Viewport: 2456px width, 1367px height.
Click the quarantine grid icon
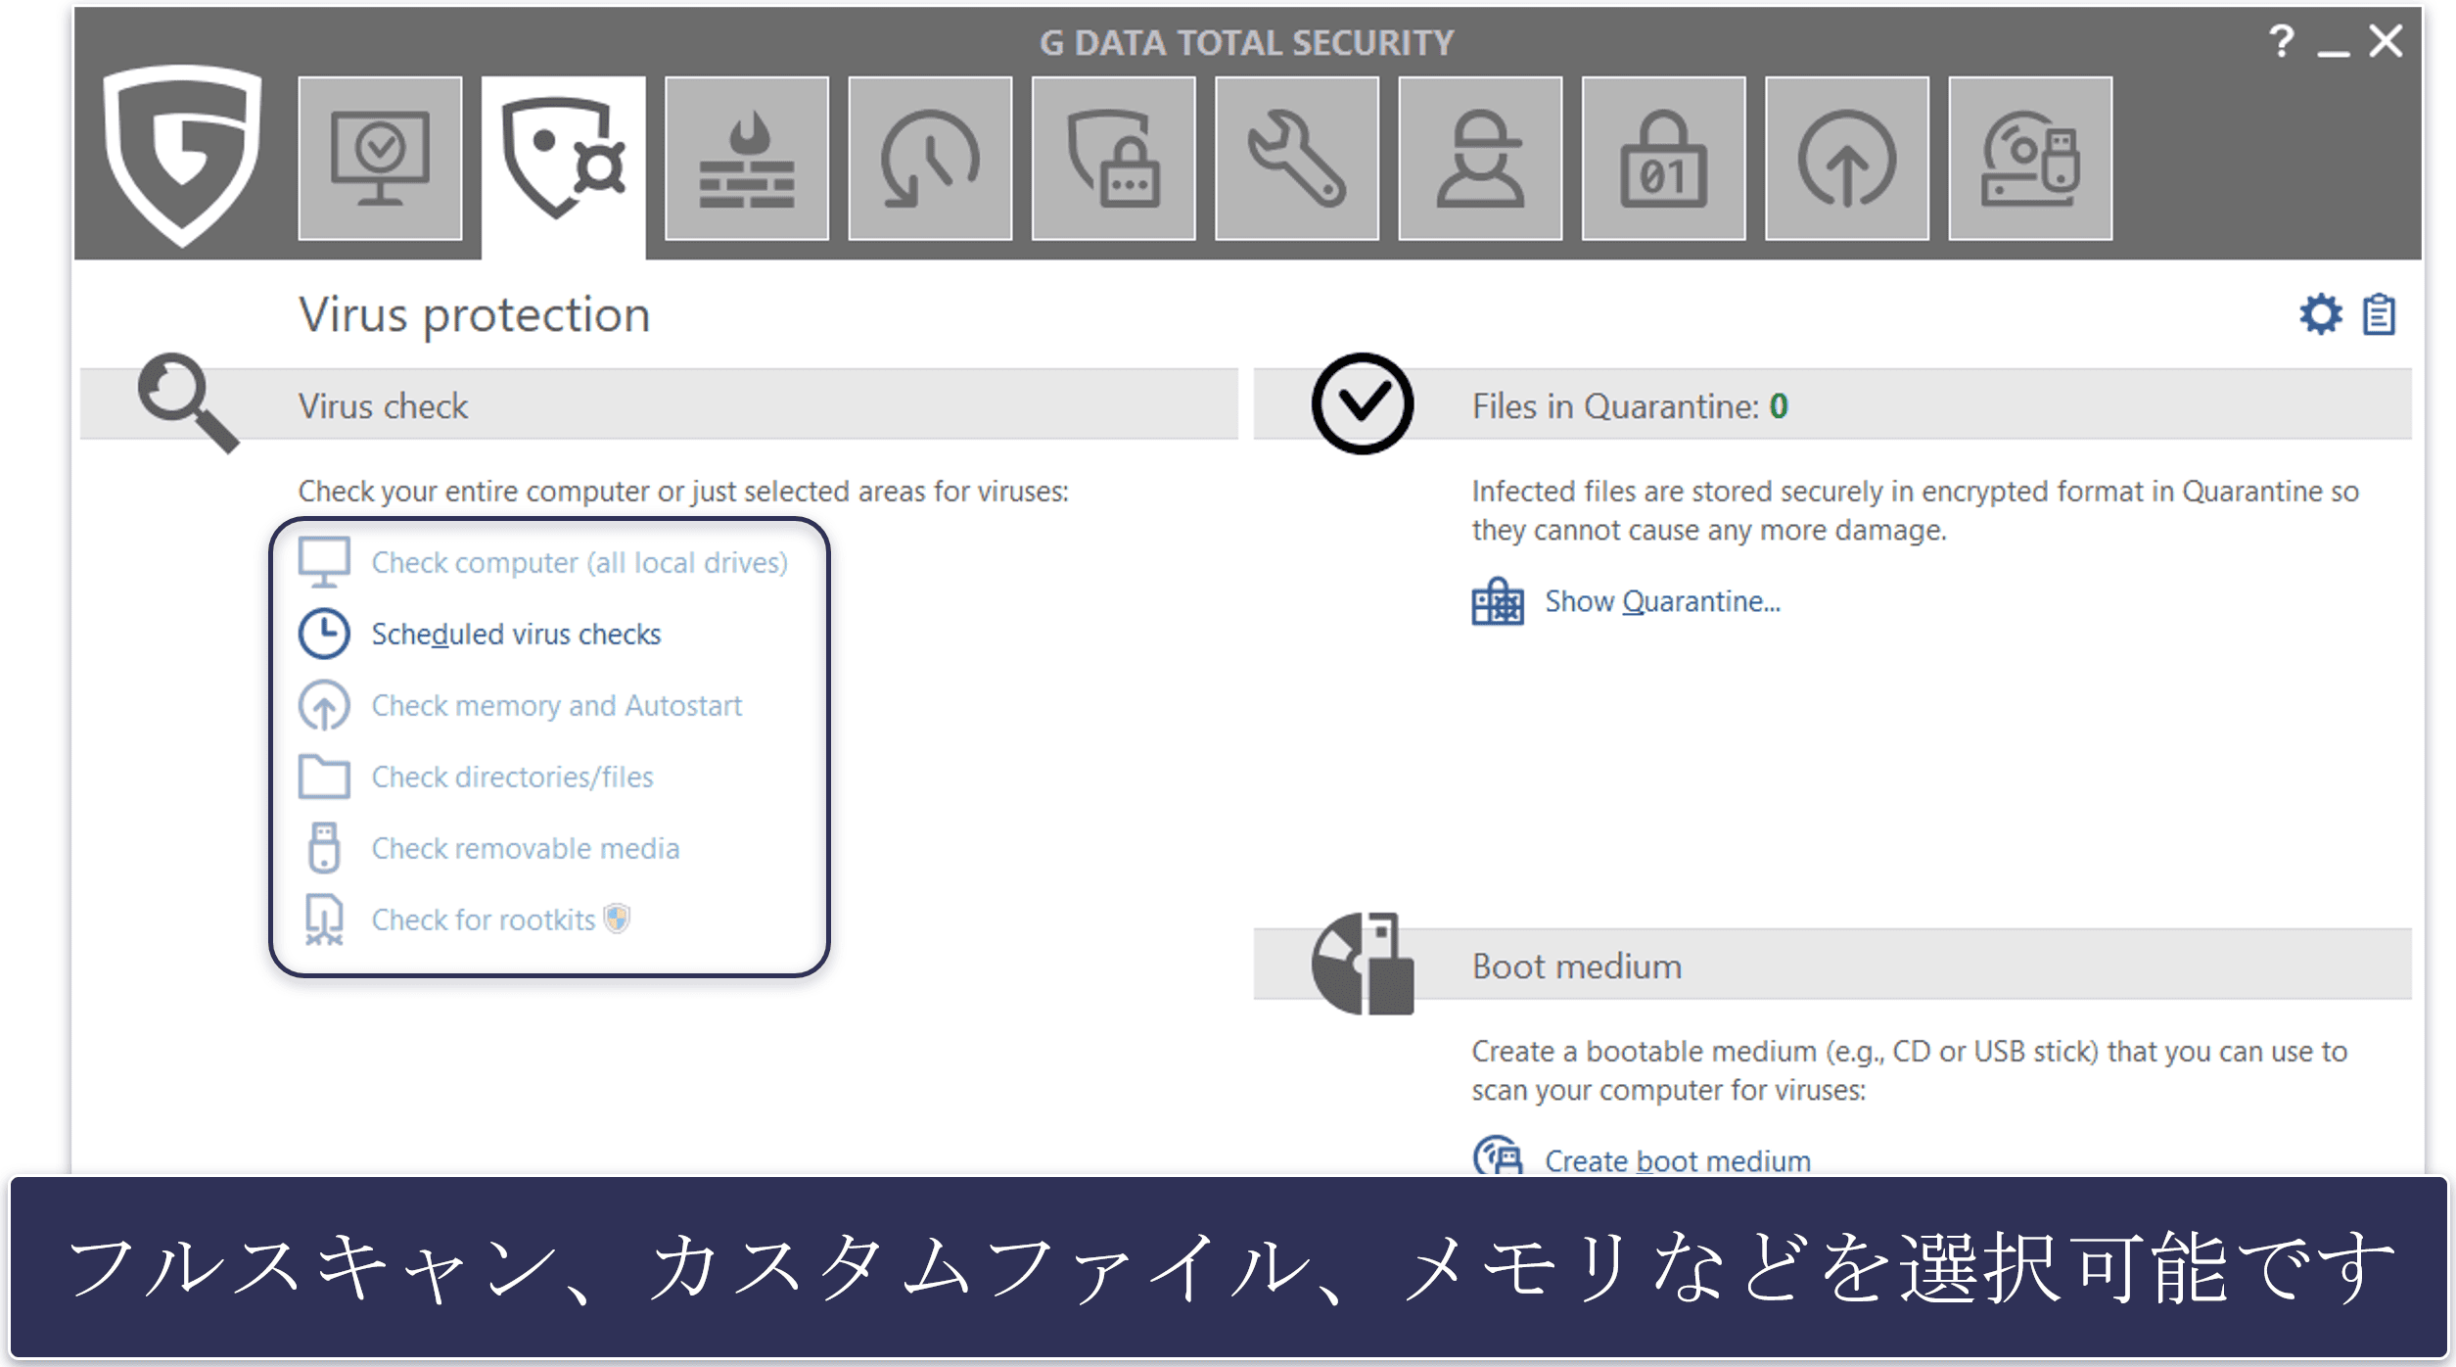coord(1498,601)
